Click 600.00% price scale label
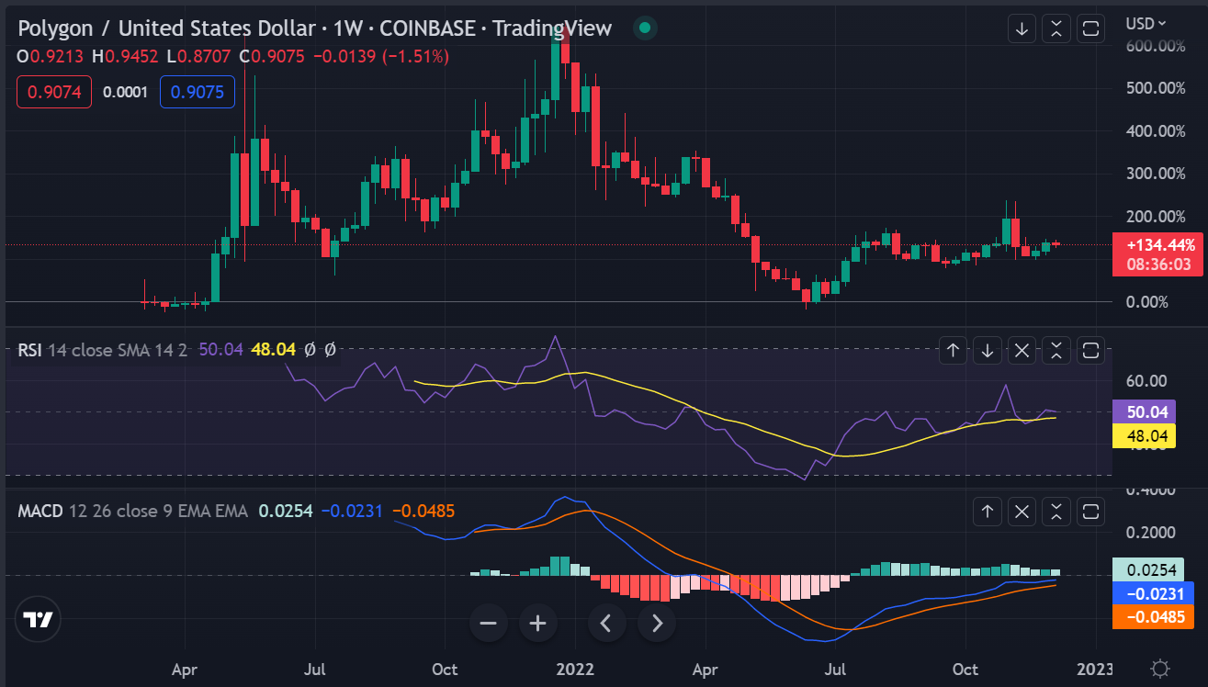 (x=1154, y=46)
